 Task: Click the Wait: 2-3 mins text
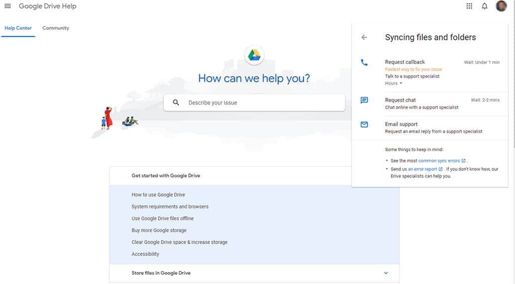485,100
